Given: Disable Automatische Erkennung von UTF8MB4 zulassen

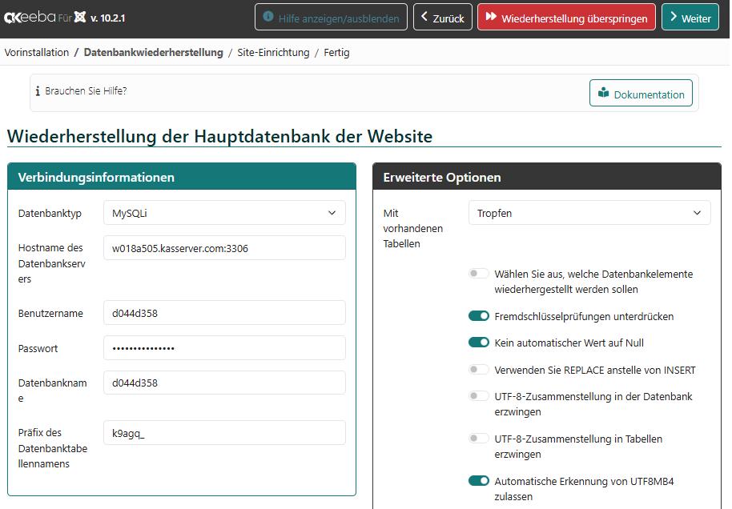Looking at the screenshot, I should [479, 481].
